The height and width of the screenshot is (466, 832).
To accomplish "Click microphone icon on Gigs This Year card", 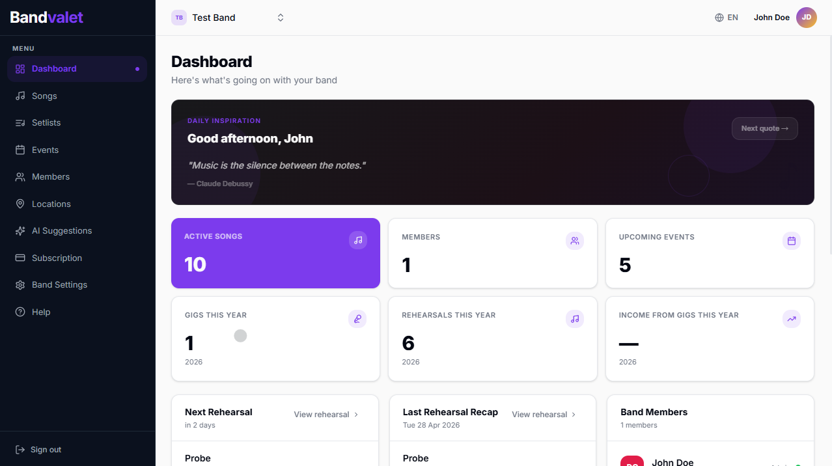I will (x=357, y=319).
